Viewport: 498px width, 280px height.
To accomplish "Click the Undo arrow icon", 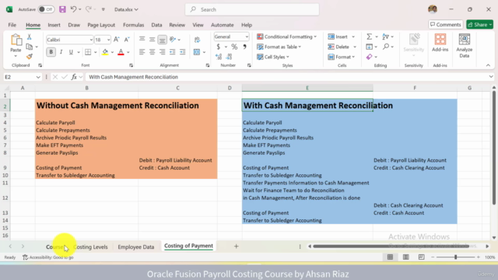I will [x=73, y=9].
